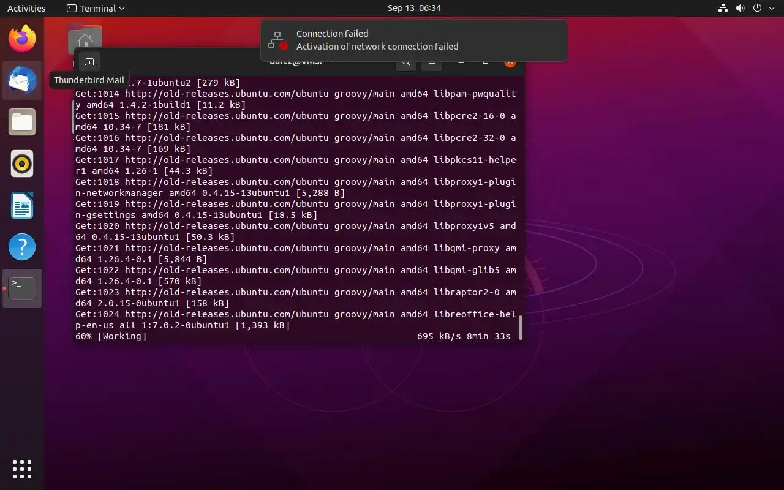Click the new tab button in Terminal
The width and height of the screenshot is (784, 490).
coord(89,62)
